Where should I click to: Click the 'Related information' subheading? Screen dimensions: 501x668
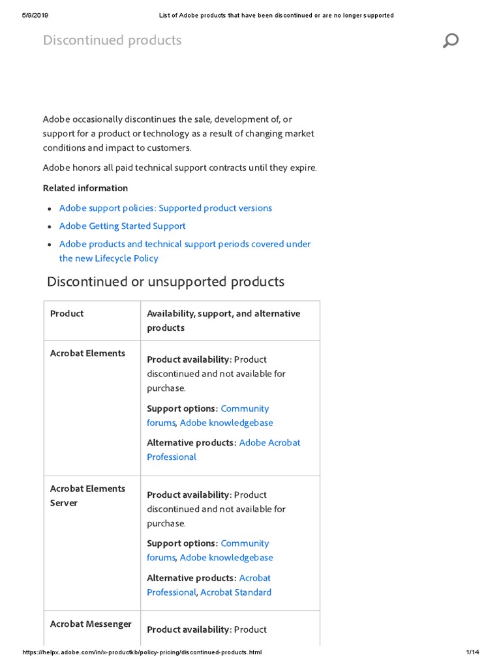(85, 188)
